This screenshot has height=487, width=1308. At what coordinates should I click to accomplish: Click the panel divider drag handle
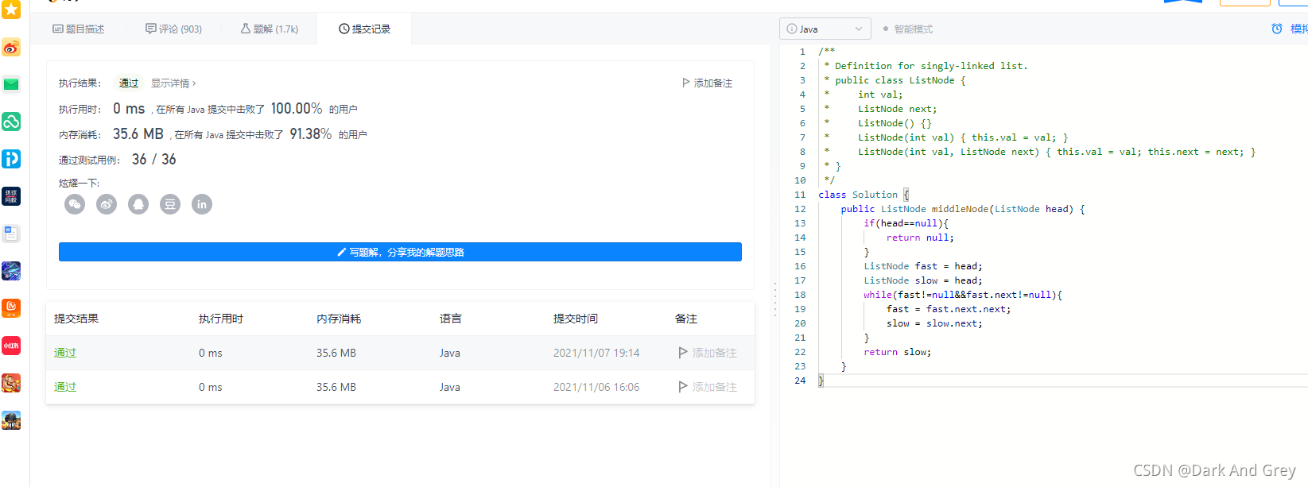[x=775, y=300]
